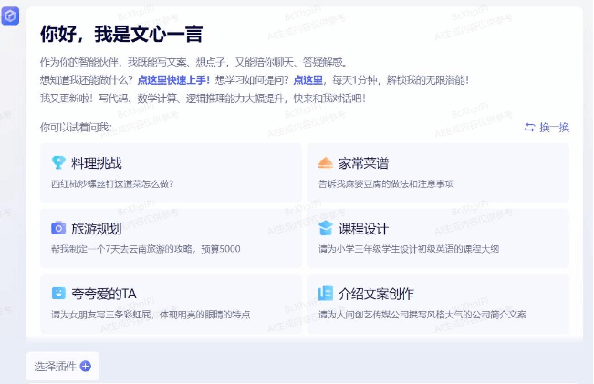The image size is (594, 384).
Task: Click the 换一换 text to shuffle suggestions
Action: coord(555,128)
